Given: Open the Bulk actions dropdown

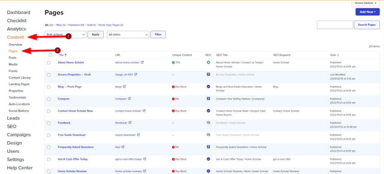Looking at the screenshot, I should click(66, 34).
